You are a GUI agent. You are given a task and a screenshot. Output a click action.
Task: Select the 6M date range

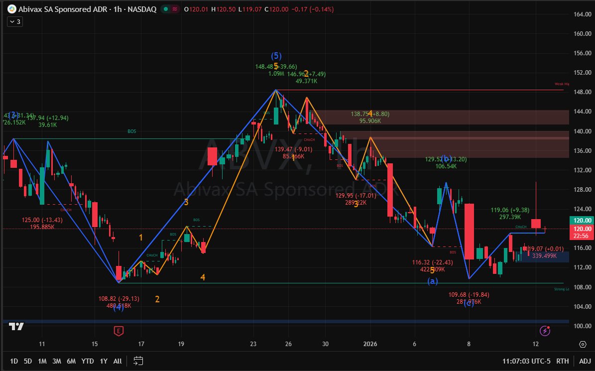[x=71, y=361]
